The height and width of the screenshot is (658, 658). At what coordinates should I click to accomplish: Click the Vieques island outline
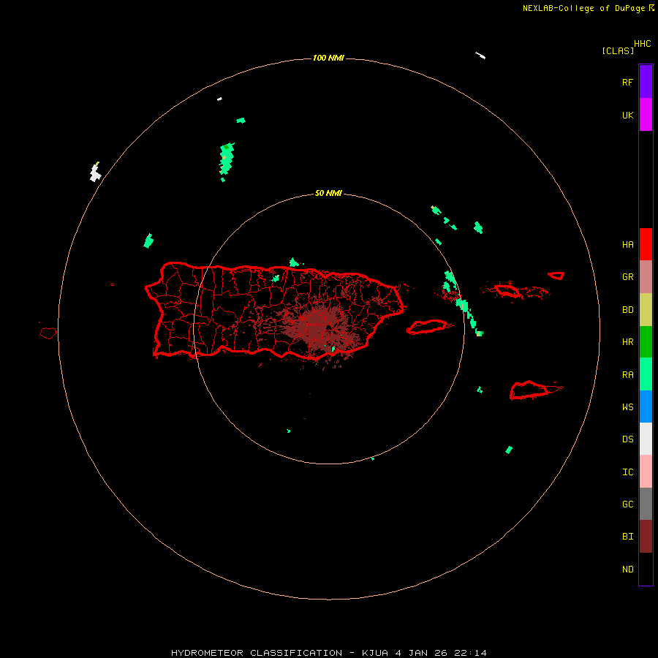pyautogui.click(x=427, y=327)
